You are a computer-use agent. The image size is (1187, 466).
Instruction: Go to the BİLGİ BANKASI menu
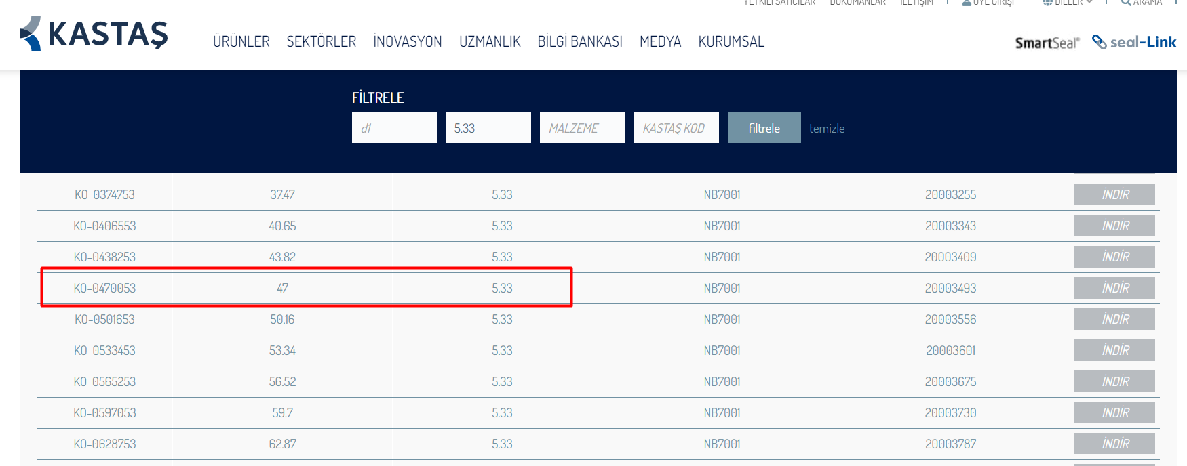(579, 41)
